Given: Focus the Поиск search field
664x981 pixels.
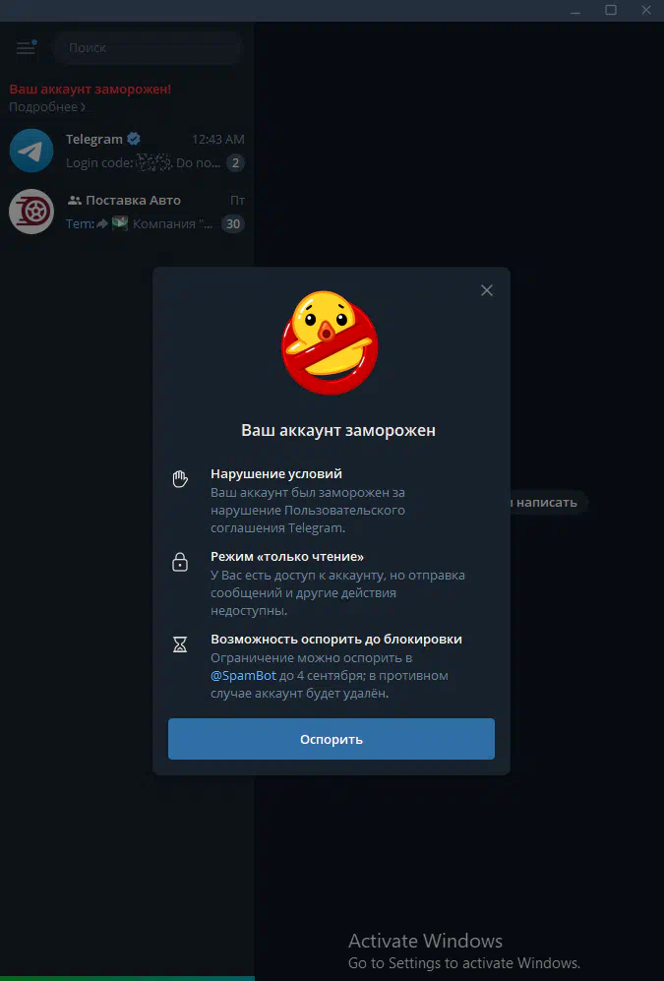Looking at the screenshot, I should (x=149, y=47).
